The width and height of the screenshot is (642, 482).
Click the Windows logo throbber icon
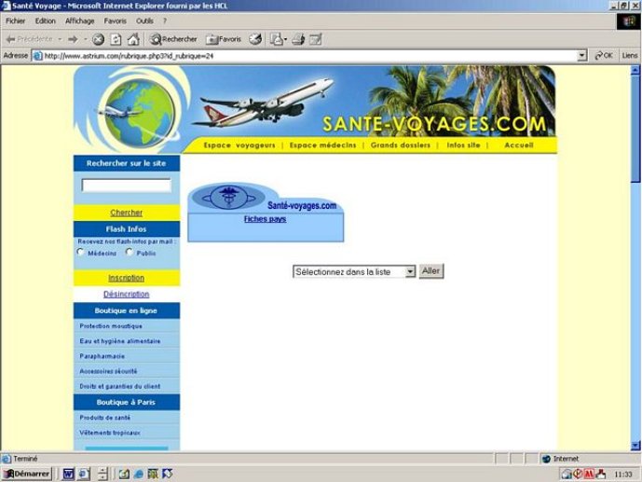628,21
